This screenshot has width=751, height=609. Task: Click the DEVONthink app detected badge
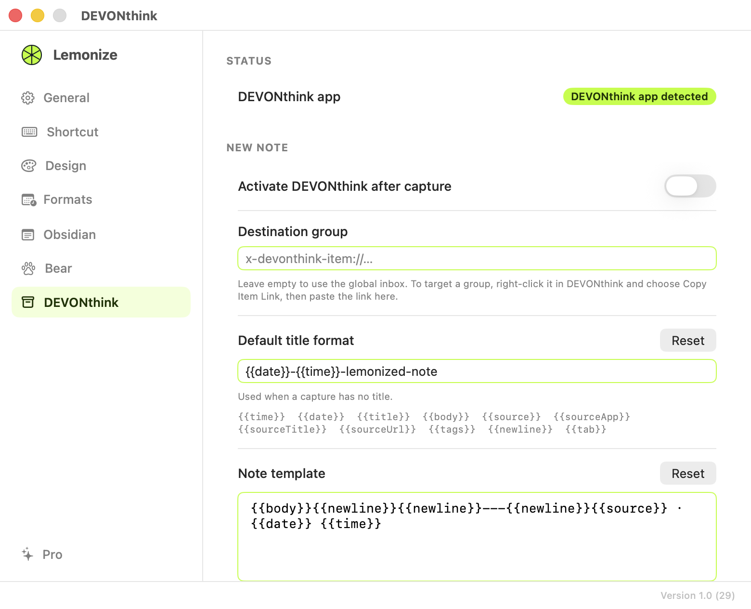point(639,96)
